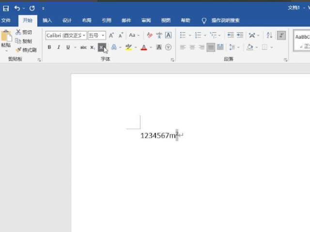Image resolution: width=310 pixels, height=232 pixels.
Task: Toggle show paragraph marks button
Action: 282,35
